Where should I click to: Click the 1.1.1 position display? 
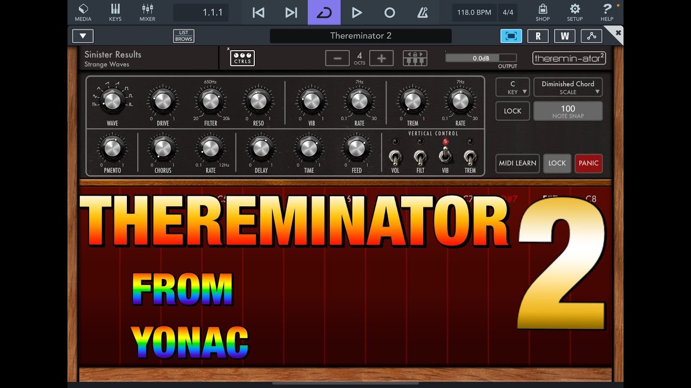201,12
